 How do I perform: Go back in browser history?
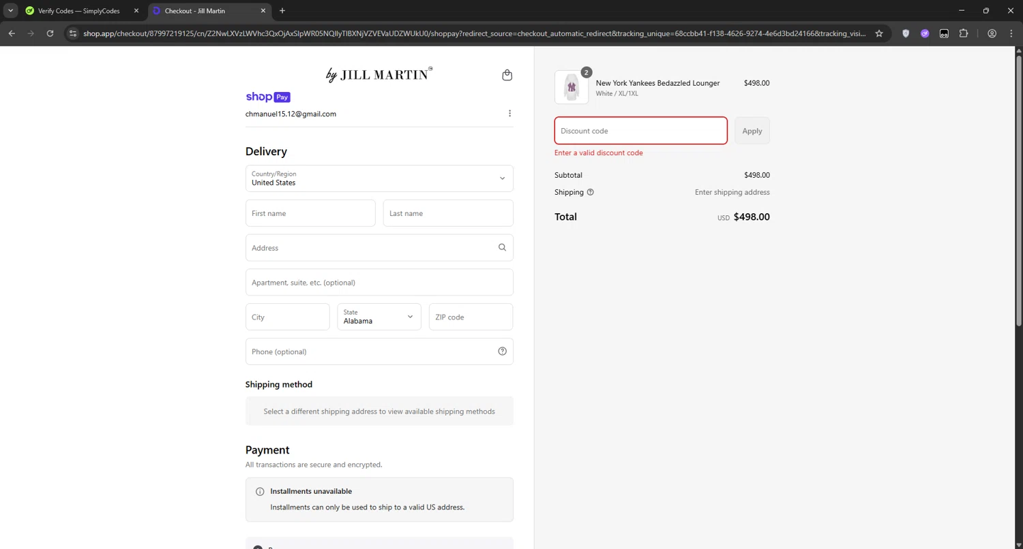click(x=12, y=33)
